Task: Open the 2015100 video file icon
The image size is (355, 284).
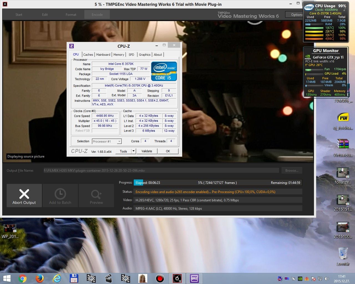Action: pyautogui.click(x=343, y=230)
